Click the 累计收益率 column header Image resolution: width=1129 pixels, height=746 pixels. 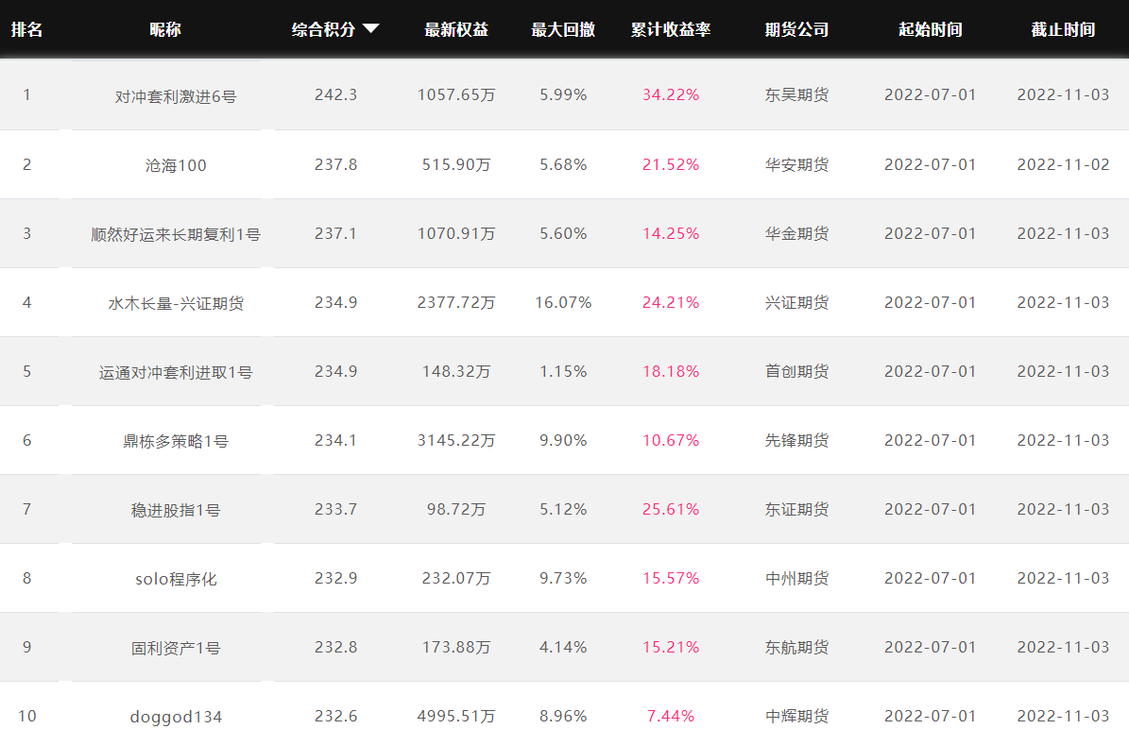point(671,29)
